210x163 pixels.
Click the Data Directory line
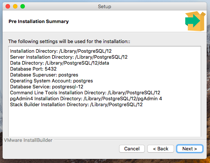pos(59,63)
